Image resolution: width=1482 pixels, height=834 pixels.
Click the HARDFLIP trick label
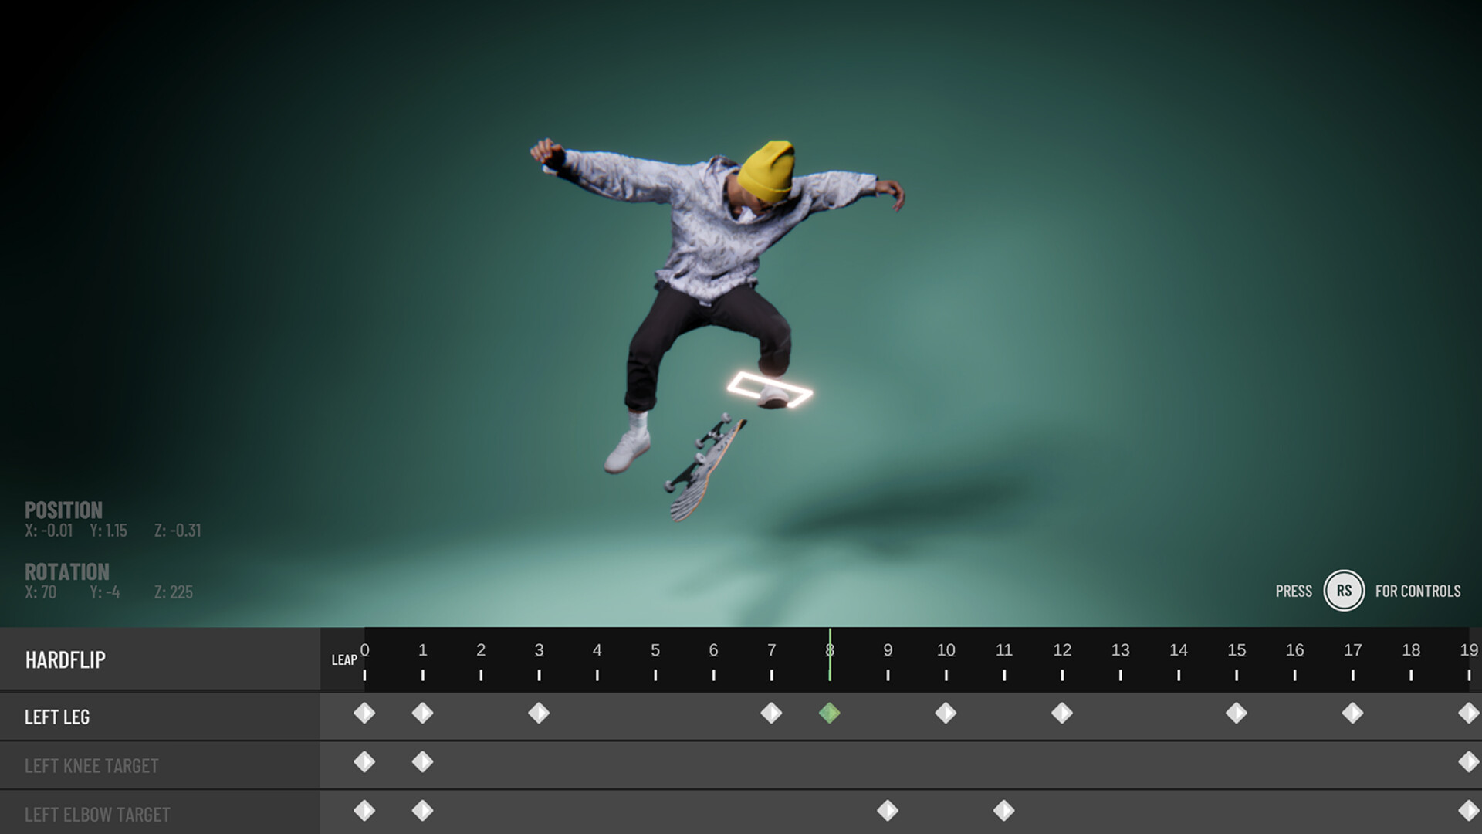[66, 660]
